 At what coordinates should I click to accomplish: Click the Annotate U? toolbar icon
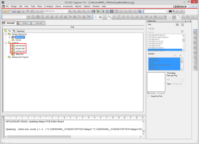pos(93,12)
